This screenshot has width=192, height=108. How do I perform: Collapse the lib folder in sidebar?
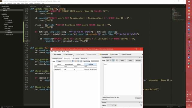point(3,24)
